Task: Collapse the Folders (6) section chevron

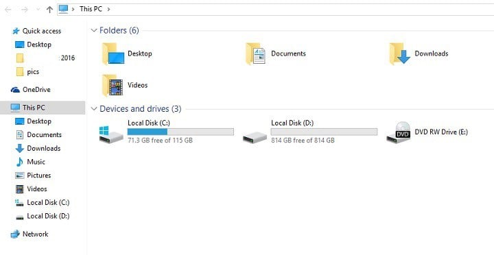Action: click(93, 31)
